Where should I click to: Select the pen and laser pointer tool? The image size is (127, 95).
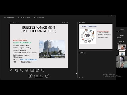(11, 70)
